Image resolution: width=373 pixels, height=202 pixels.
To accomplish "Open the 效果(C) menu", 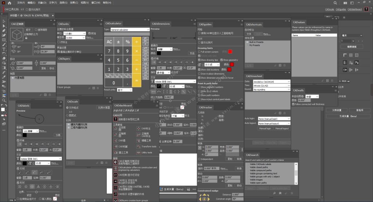I will pos(74,3).
